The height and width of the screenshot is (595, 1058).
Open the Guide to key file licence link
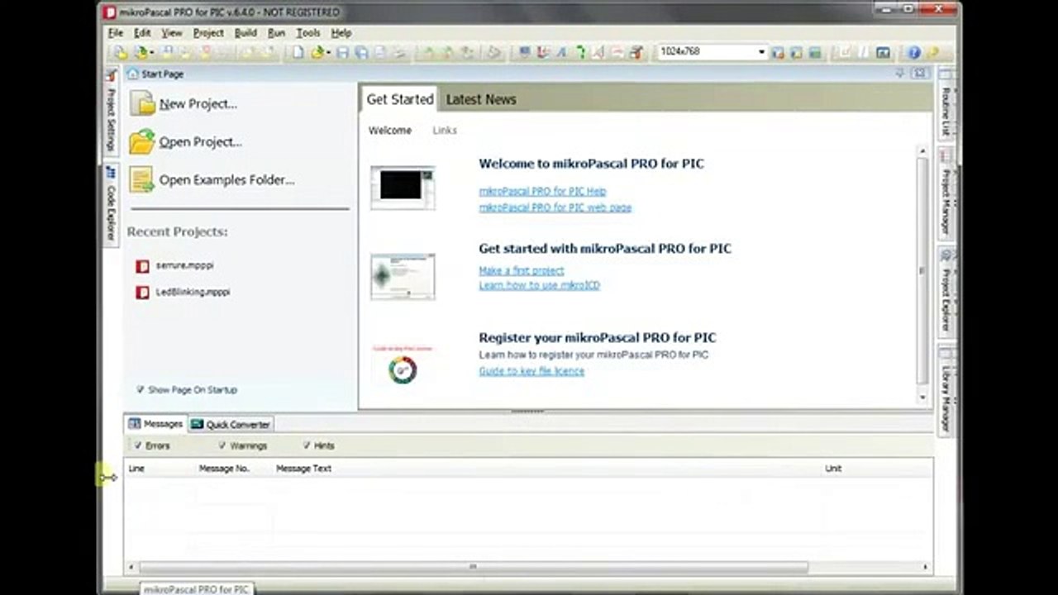pos(531,371)
